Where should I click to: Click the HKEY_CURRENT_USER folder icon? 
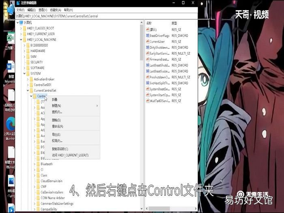(24, 34)
